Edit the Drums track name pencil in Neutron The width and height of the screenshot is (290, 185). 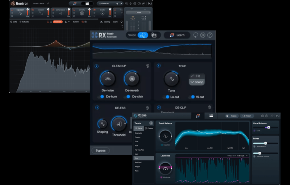[48, 4]
